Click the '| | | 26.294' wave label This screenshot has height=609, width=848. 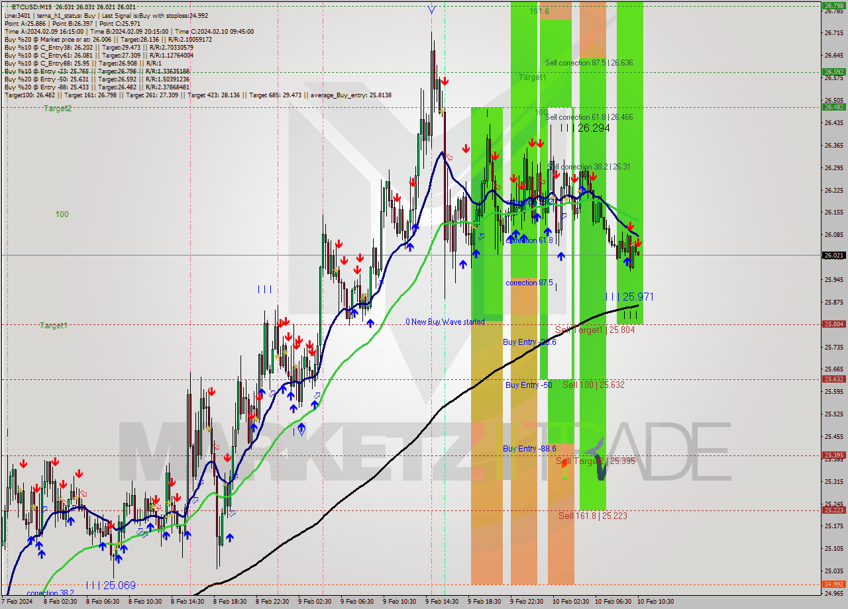click(x=584, y=128)
